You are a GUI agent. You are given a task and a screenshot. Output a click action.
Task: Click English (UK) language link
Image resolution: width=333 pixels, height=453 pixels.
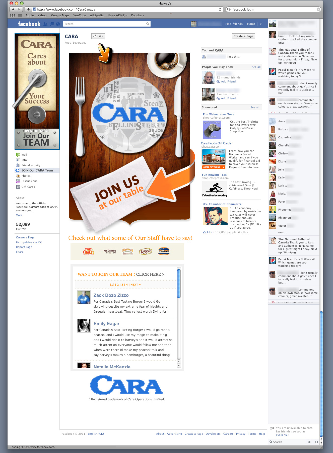(96, 434)
